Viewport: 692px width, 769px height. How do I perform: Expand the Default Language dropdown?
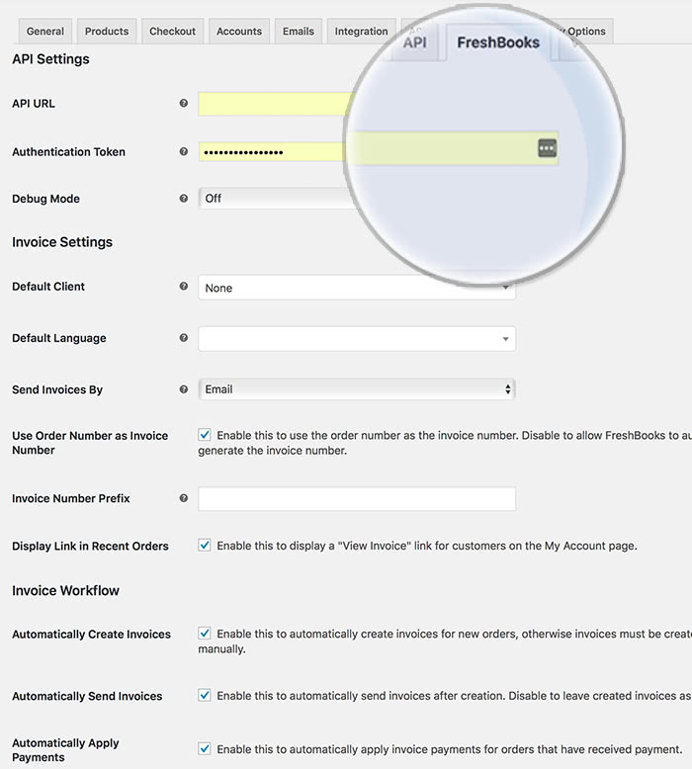(x=357, y=338)
